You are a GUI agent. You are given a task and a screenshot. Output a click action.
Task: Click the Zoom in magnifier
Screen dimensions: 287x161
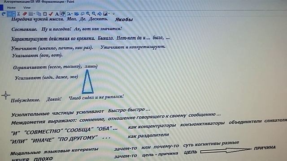click(88, 14)
